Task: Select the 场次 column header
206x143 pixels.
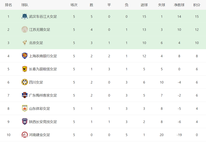Action: tap(74, 5)
